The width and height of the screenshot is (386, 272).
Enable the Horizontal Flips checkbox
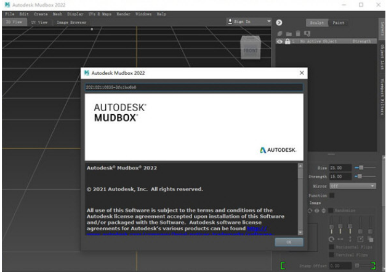[x=332, y=247]
